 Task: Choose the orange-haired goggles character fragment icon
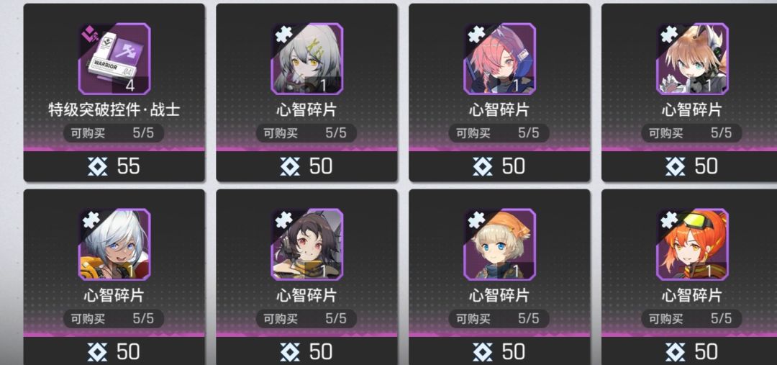[x=692, y=244]
